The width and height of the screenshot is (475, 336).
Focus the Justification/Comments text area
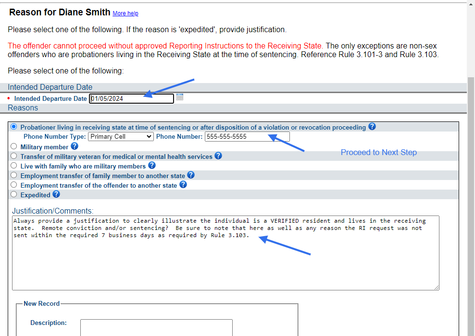(225, 253)
